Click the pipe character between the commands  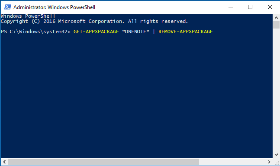coord(154,32)
